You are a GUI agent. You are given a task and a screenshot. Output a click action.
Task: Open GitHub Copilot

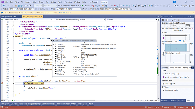181,6
